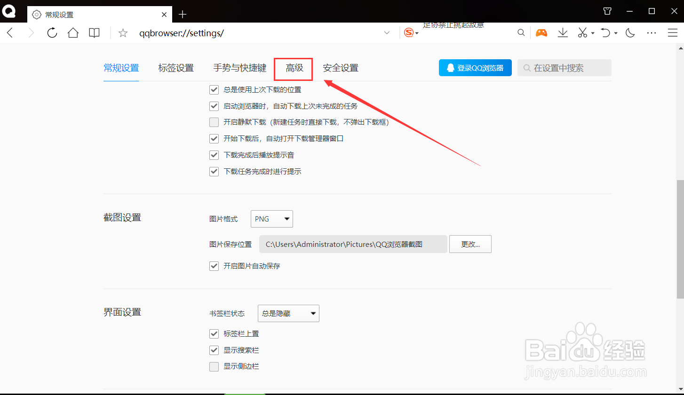The height and width of the screenshot is (395, 684).
Task: Toggle night mode moon icon
Action: click(x=630, y=32)
